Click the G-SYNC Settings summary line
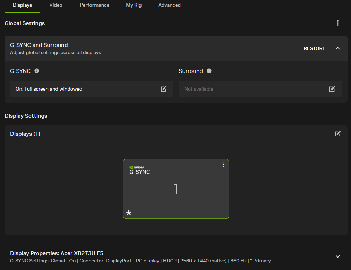This screenshot has width=351, height=270. (140, 261)
